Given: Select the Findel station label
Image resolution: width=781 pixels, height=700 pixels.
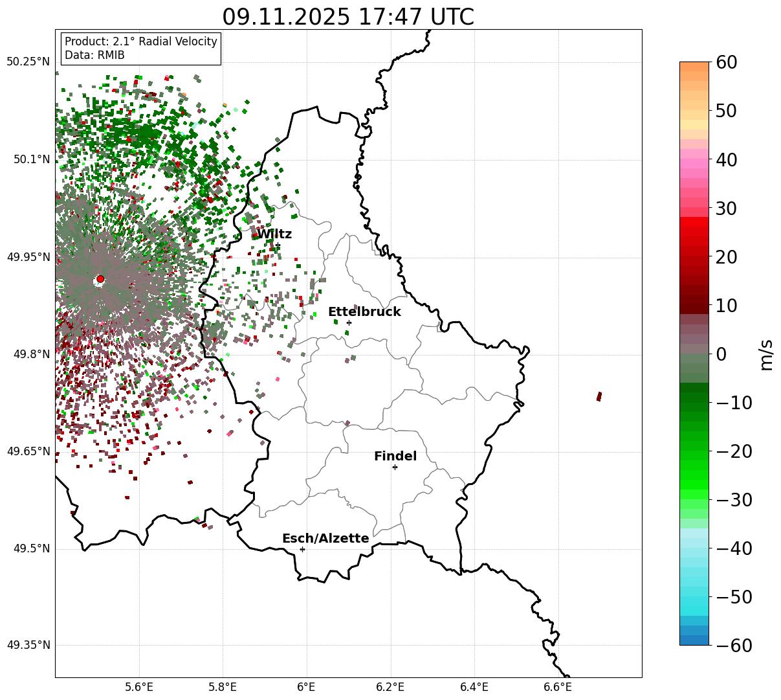Looking at the screenshot, I should point(395,456).
